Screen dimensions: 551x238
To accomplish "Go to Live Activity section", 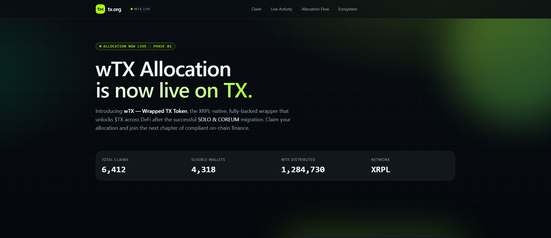I will pyautogui.click(x=281, y=9).
